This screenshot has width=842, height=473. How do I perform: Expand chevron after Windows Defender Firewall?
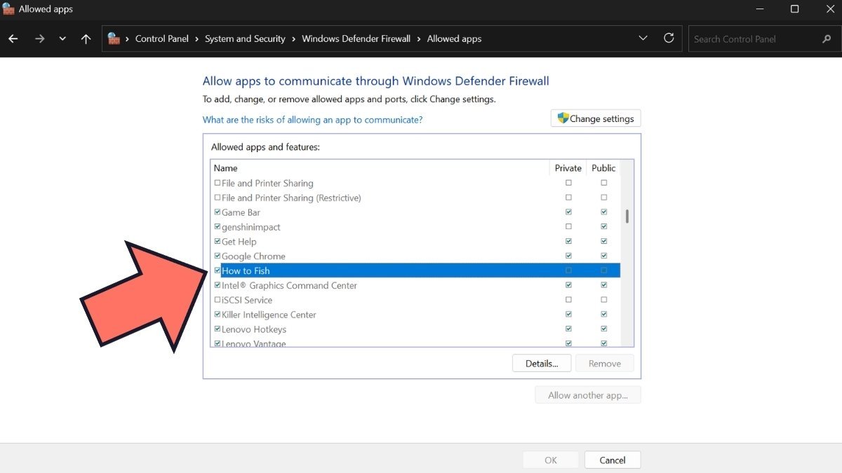tap(419, 39)
